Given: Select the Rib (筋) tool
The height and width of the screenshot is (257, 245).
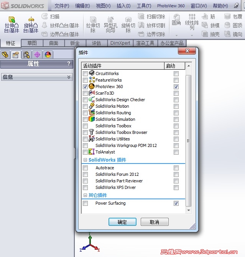Looking at the screenshot, I should pyautogui.click(x=208, y=17).
